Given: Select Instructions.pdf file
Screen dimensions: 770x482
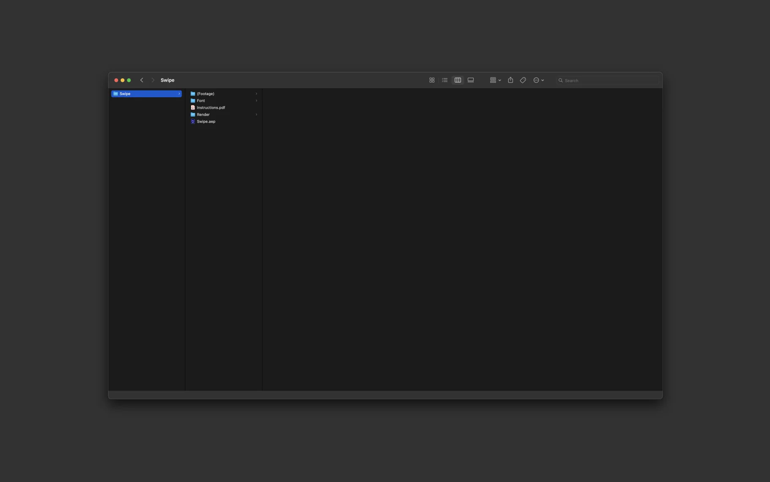Looking at the screenshot, I should 224,108.
